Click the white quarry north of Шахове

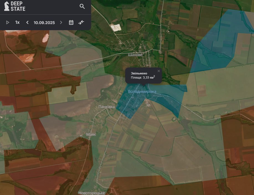tap(115, 27)
